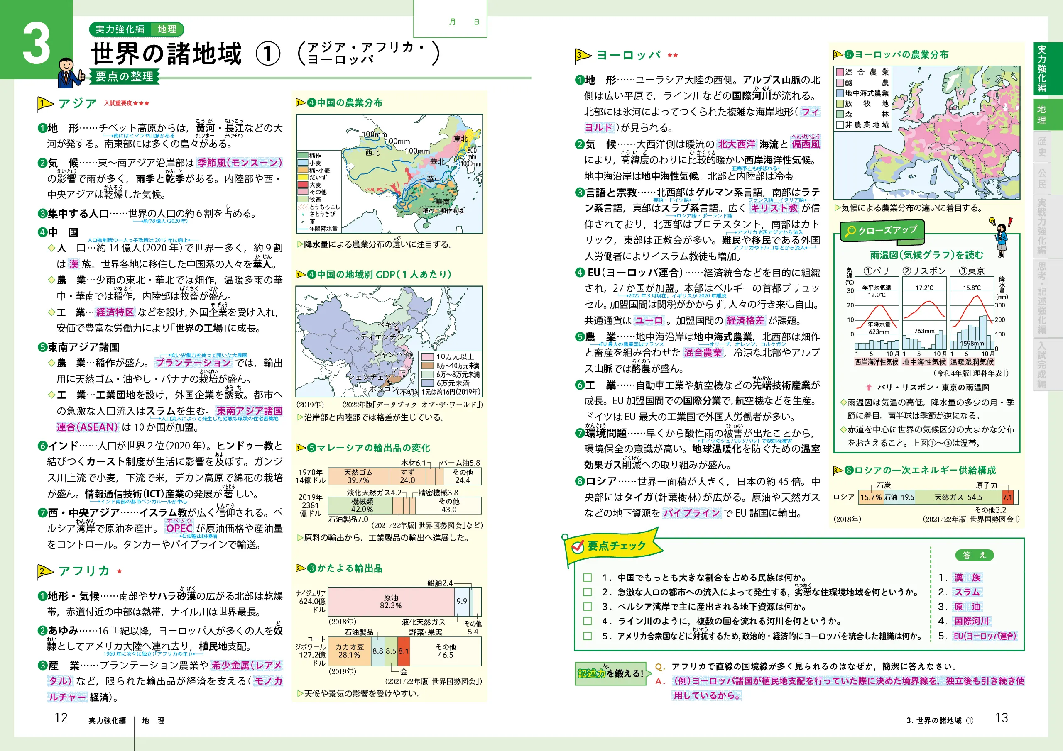1063x751 pixels.
Task: Click the 大麦 red legend swatch
Action: pos(303,184)
